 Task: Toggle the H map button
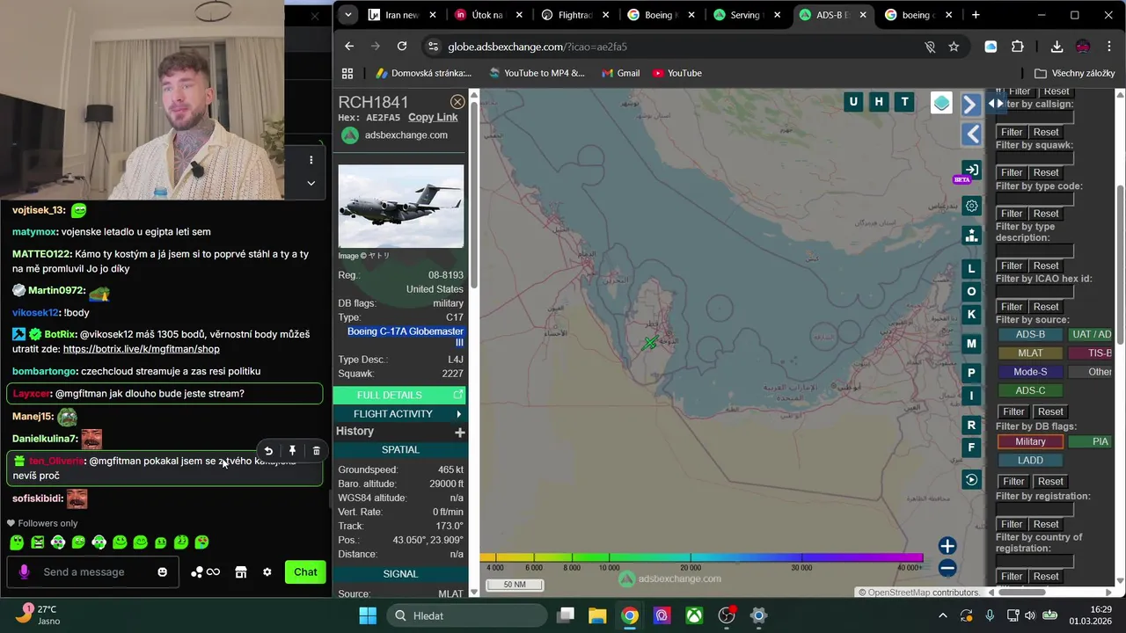pyautogui.click(x=878, y=102)
